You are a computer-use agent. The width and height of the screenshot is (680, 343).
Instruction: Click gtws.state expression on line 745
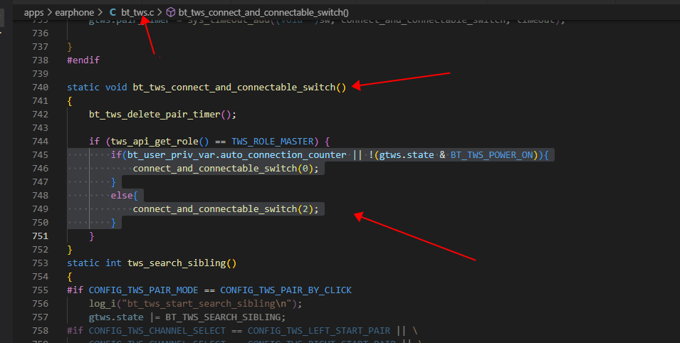coord(407,155)
